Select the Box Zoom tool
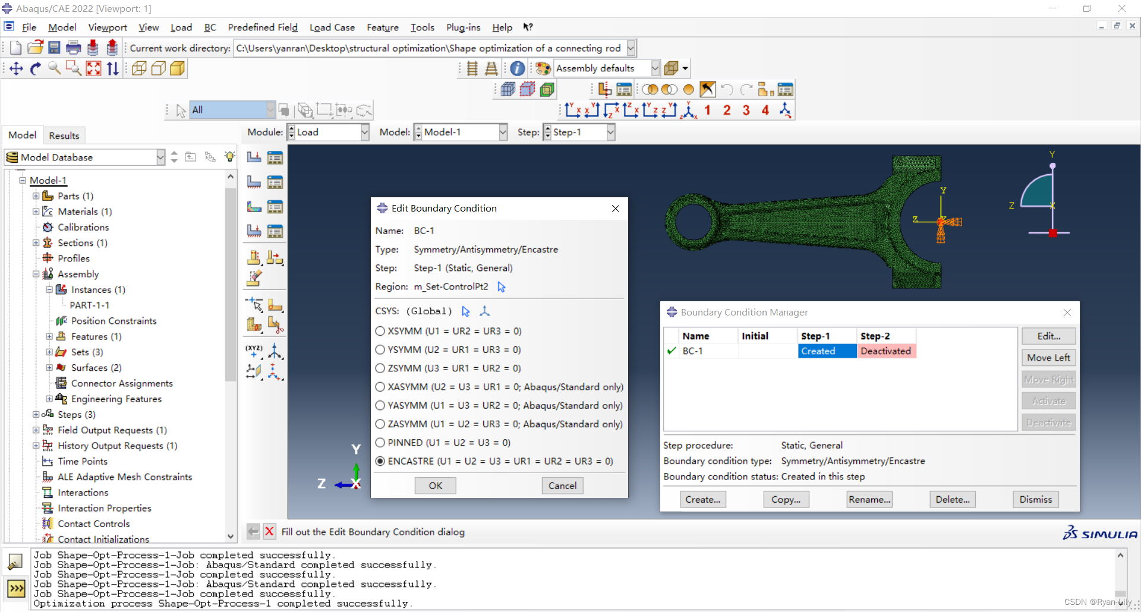Viewport: 1141px width, 612px height. click(x=74, y=69)
